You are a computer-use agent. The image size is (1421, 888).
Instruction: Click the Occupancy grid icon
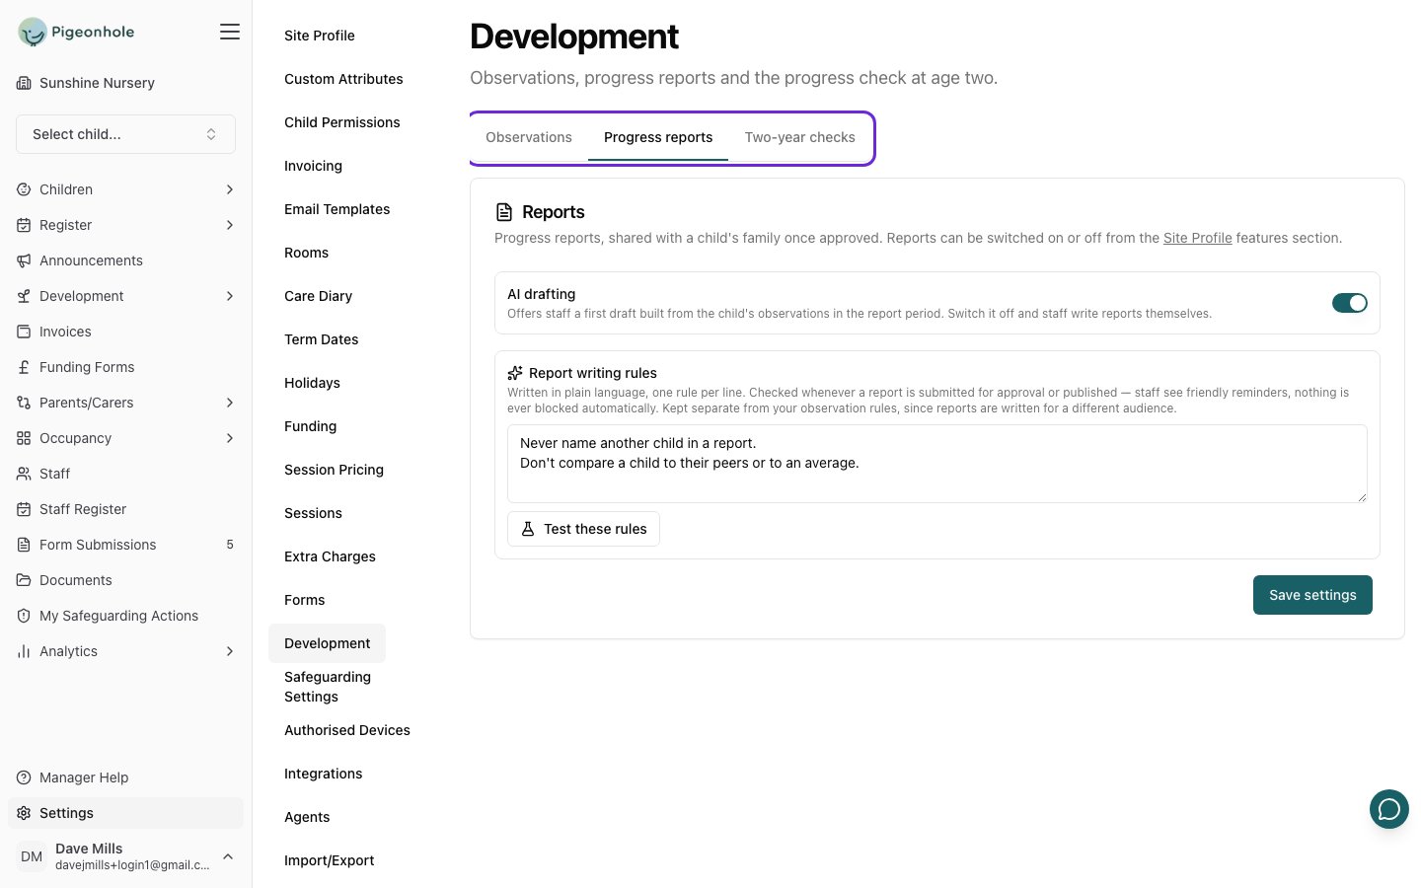pyautogui.click(x=24, y=438)
